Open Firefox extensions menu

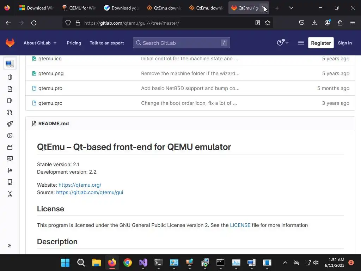tap(340, 23)
